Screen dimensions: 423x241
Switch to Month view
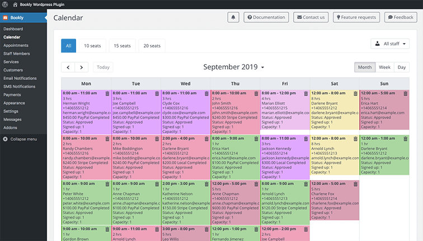pyautogui.click(x=365, y=67)
